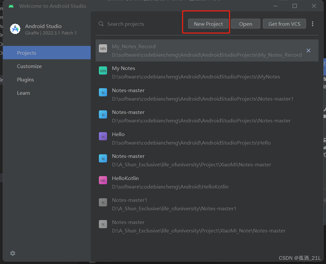The height and width of the screenshot is (264, 326).
Task: Click the Android Studio logo icon
Action: (x=15, y=29)
